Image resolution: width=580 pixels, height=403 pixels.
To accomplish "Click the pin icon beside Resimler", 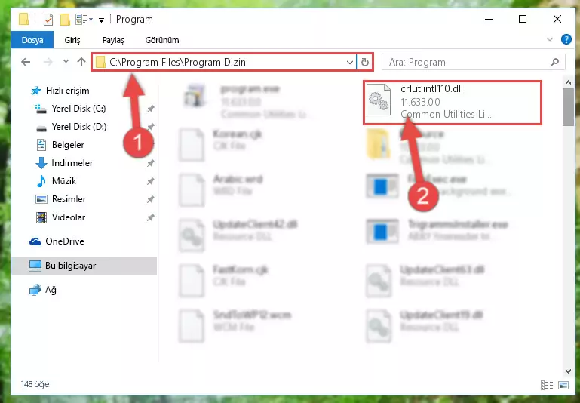I will [x=150, y=199].
